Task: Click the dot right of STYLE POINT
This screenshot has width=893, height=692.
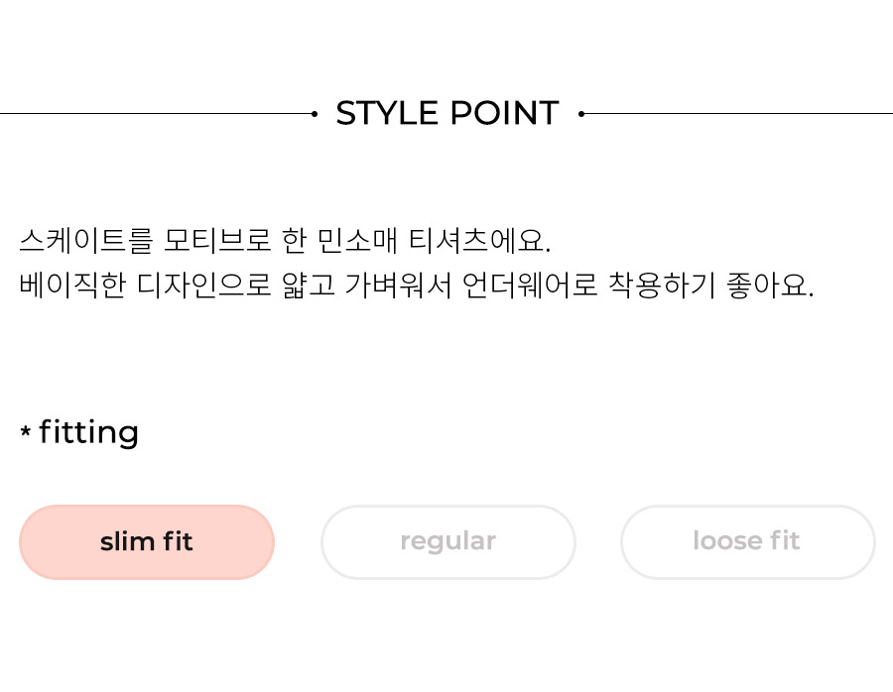Action: click(x=580, y=114)
